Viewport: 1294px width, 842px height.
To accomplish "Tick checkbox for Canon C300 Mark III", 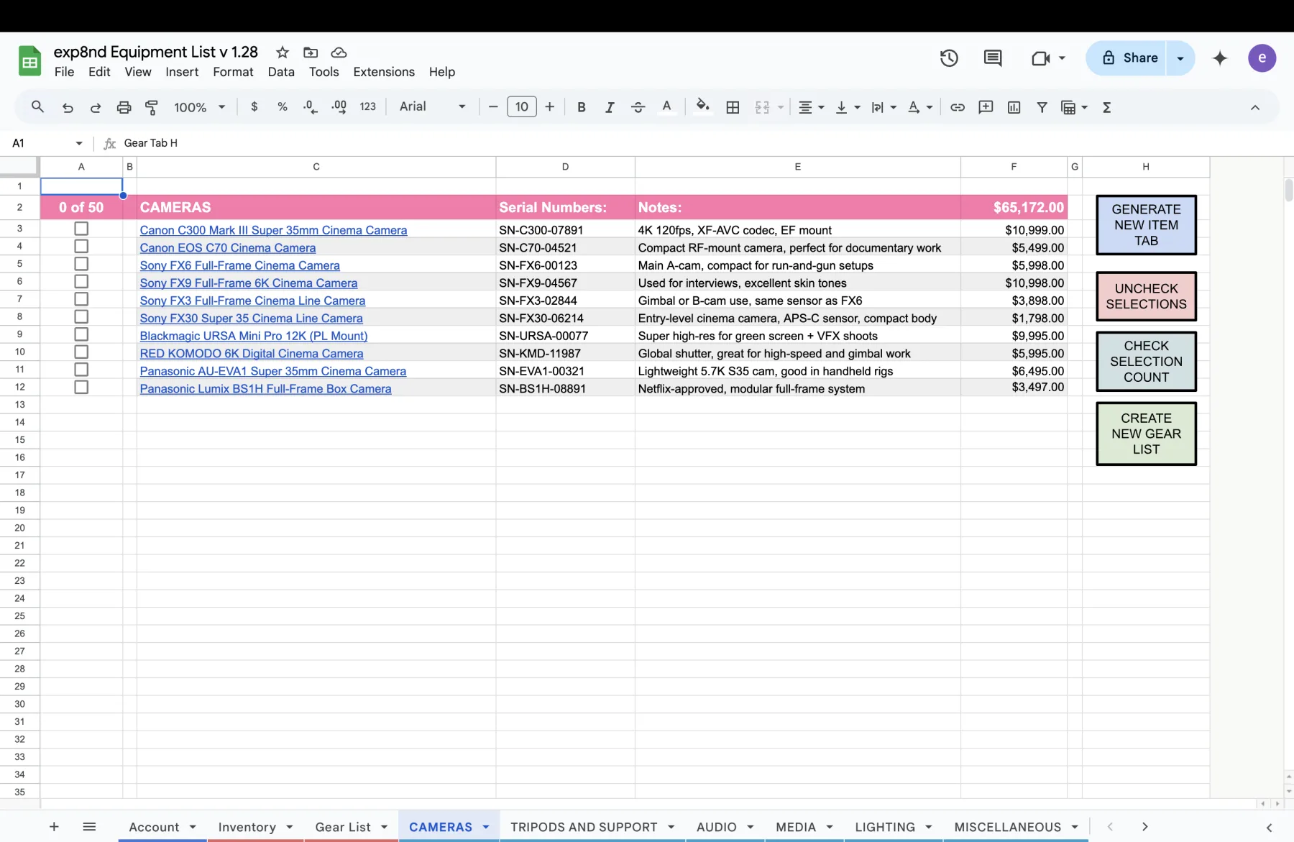I will [81, 229].
